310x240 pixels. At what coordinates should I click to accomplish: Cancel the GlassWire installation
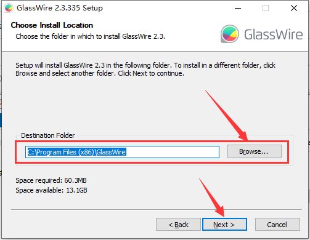pyautogui.click(x=277, y=225)
